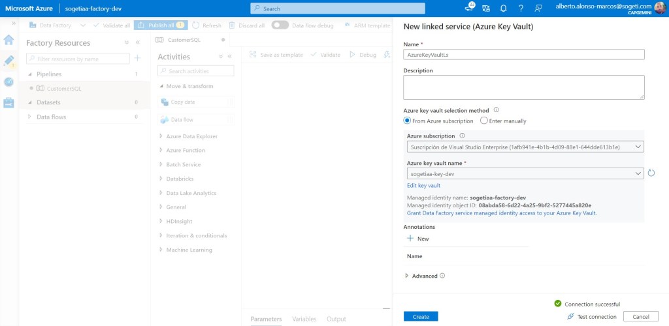
Task: Click the Create button
Action: [x=421, y=316]
